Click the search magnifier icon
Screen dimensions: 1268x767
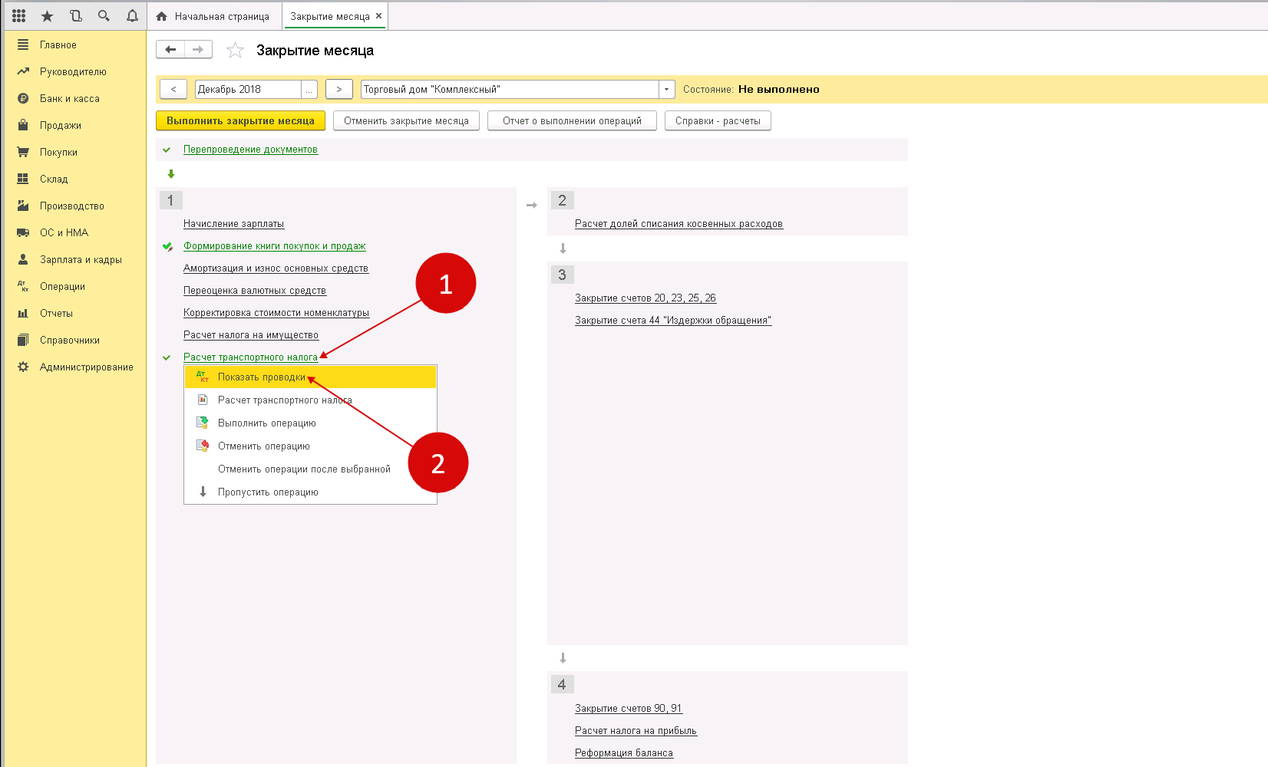coord(104,16)
